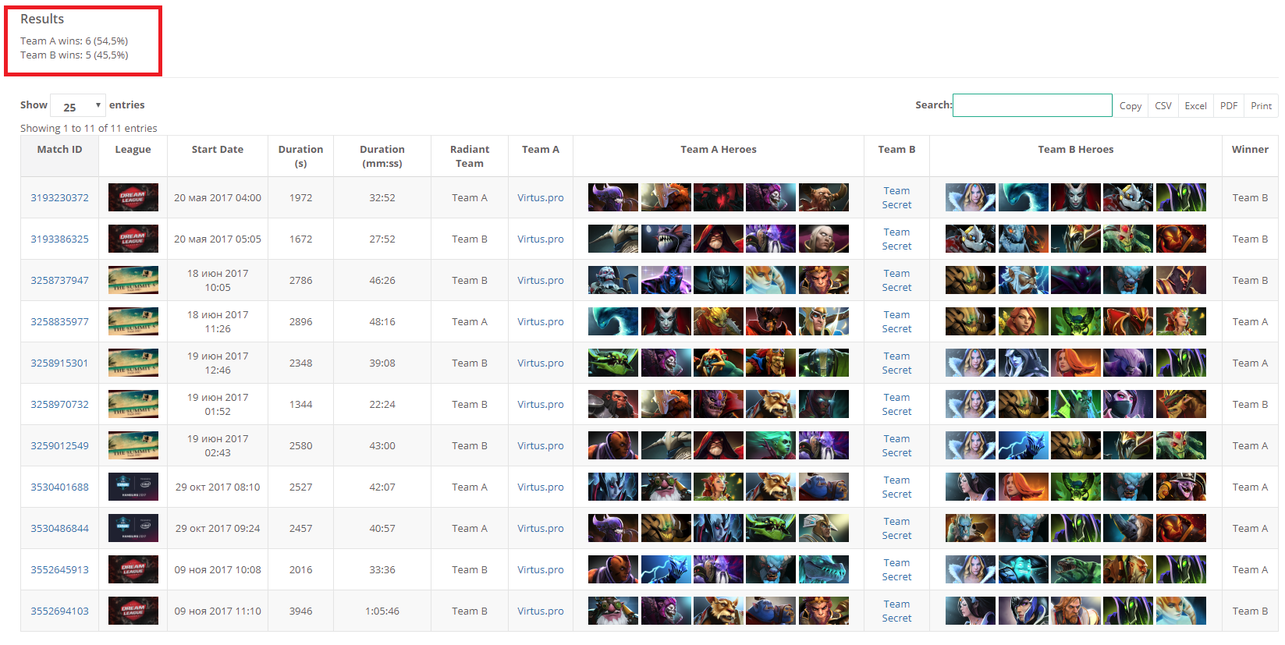Open The Summit logo for match 3258737947
Viewport: 1285px width, 645px height.
(133, 280)
